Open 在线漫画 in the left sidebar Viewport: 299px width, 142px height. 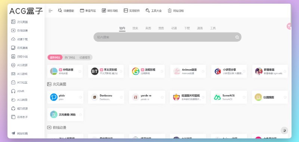[x=19, y=48]
